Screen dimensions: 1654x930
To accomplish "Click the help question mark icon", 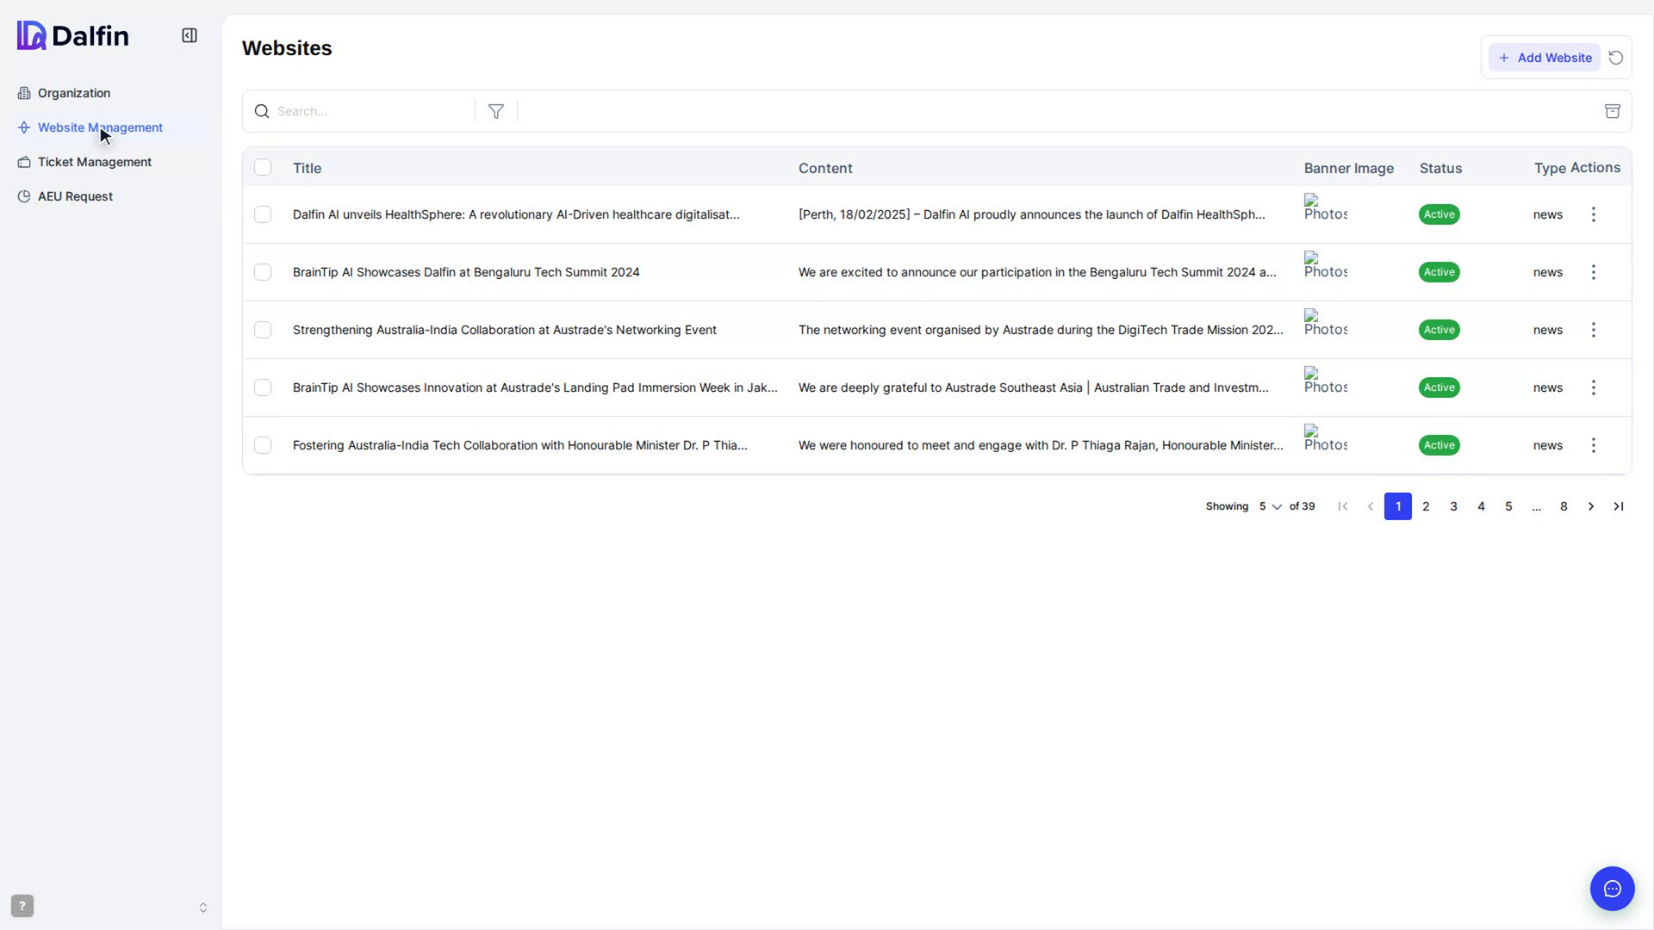I will [22, 906].
